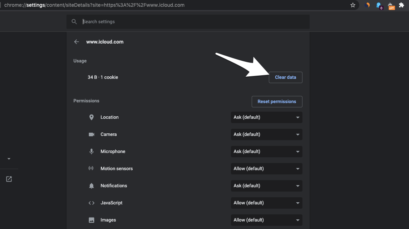Click the Notifications bell icon
The width and height of the screenshot is (409, 229).
tap(92, 186)
